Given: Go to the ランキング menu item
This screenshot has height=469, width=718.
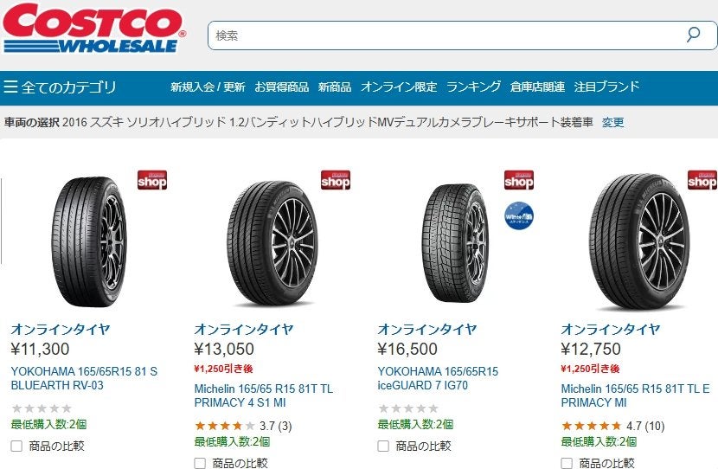Looking at the screenshot, I should [473, 87].
